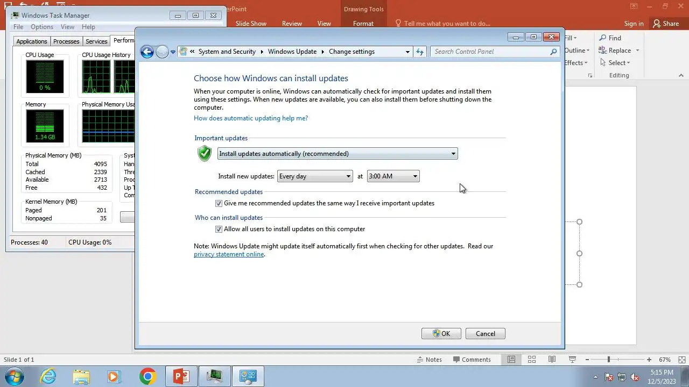Open the Shape Effects dropdown arrow in PowerPoint
Screen dimensions: 689x387
586,63
